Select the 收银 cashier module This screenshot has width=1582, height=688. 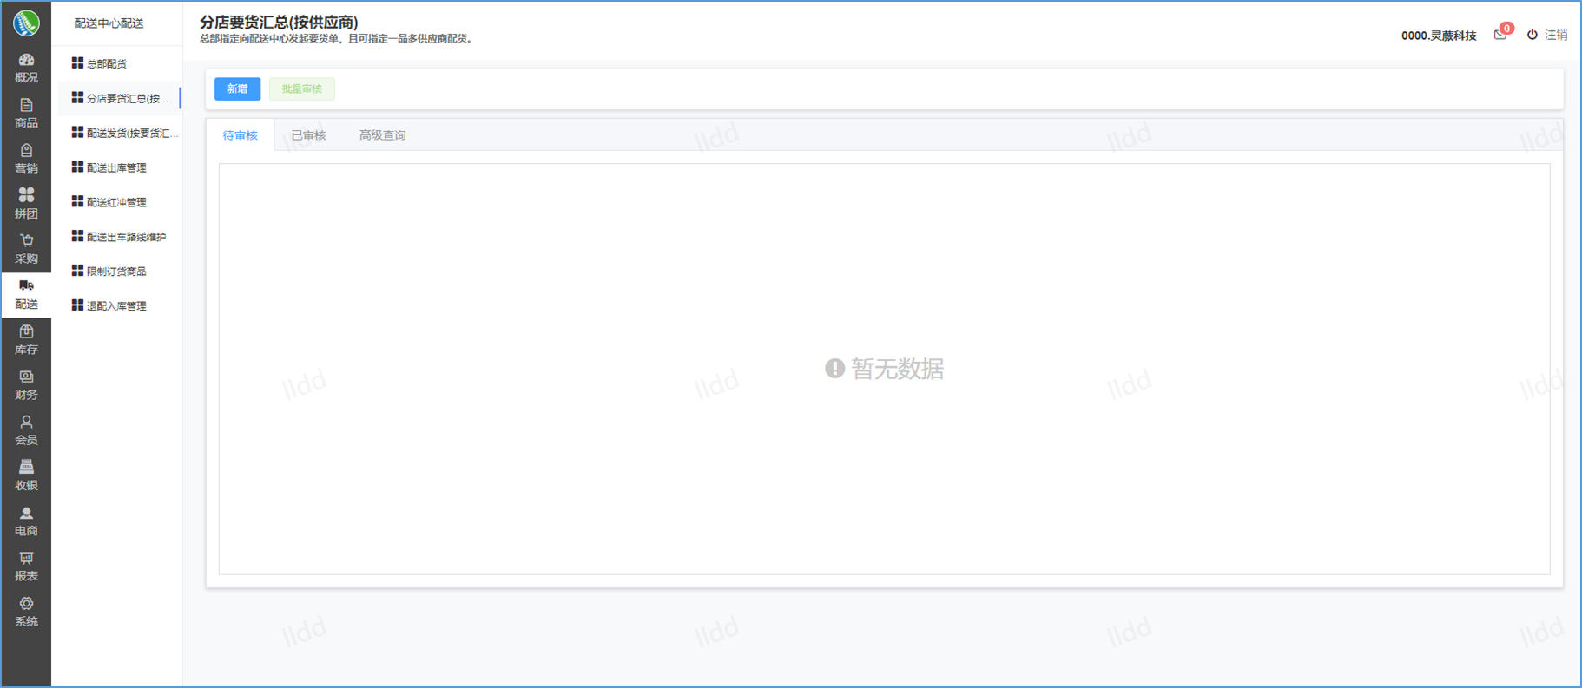[x=26, y=475]
